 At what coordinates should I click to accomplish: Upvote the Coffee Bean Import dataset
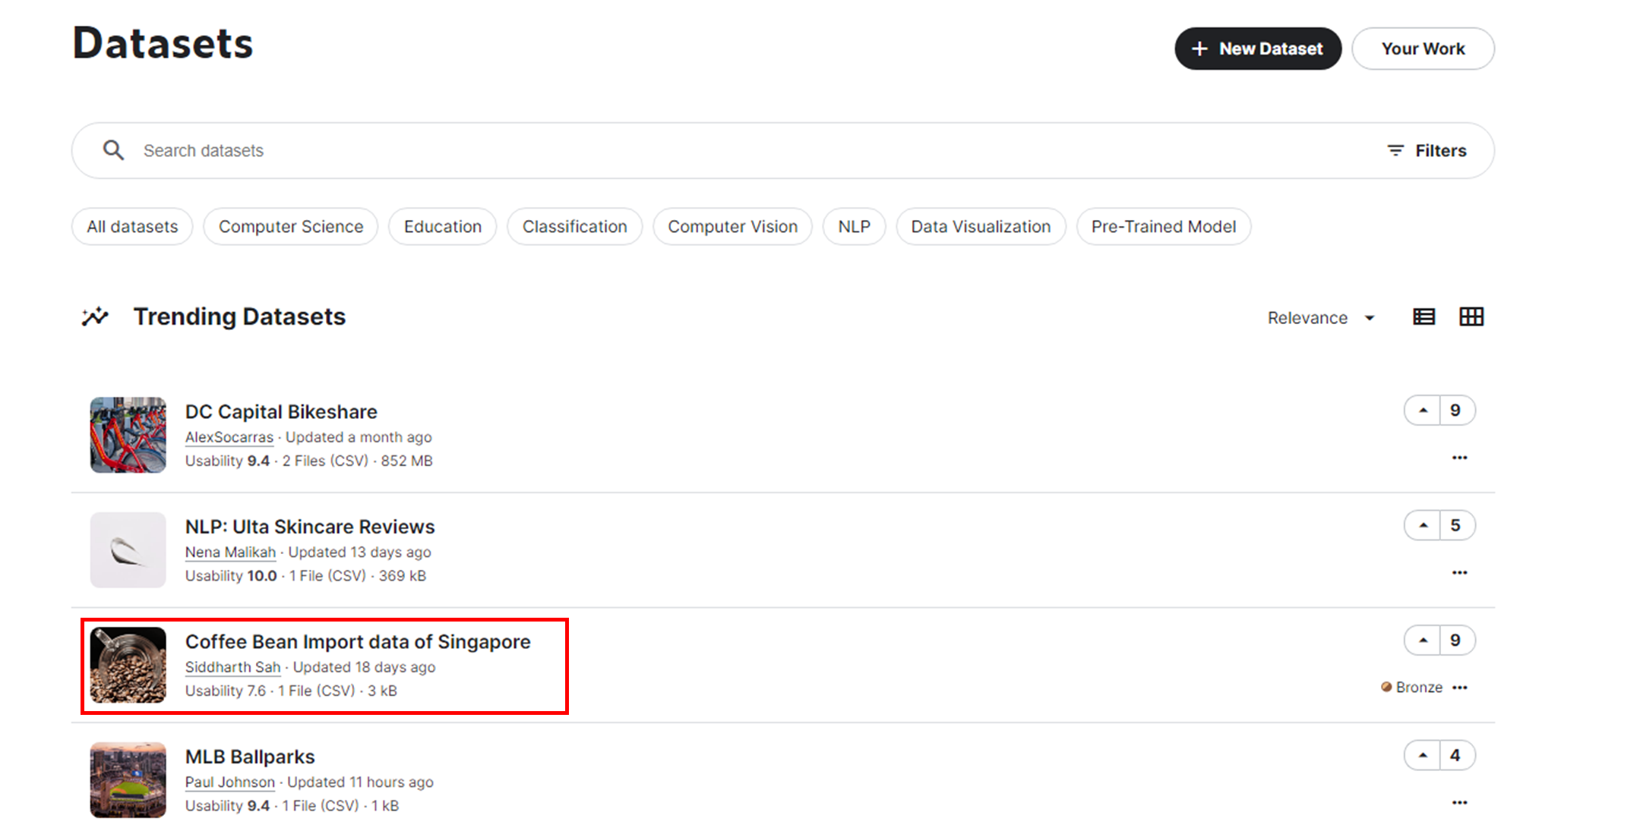1423,641
